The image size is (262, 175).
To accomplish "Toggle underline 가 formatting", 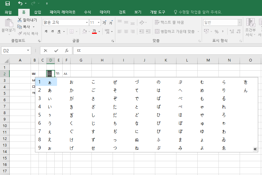I will (59, 31).
